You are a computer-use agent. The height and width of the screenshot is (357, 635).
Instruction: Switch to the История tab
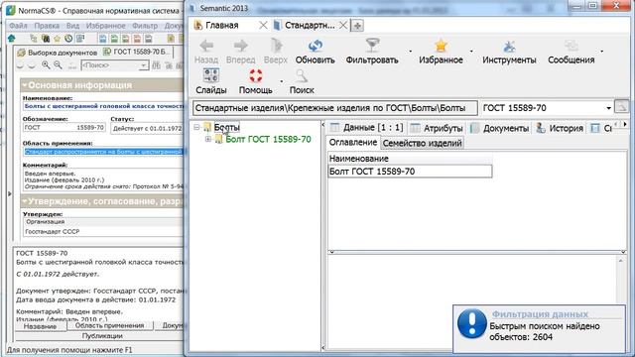click(560, 128)
